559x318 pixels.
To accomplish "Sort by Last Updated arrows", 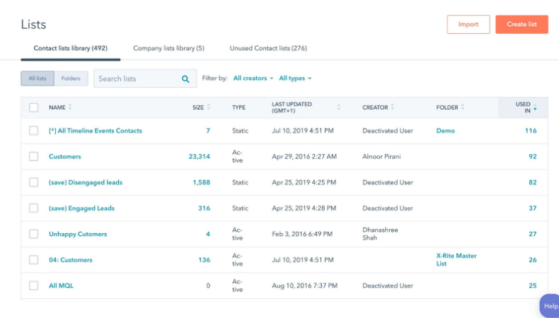I will coord(338,107).
